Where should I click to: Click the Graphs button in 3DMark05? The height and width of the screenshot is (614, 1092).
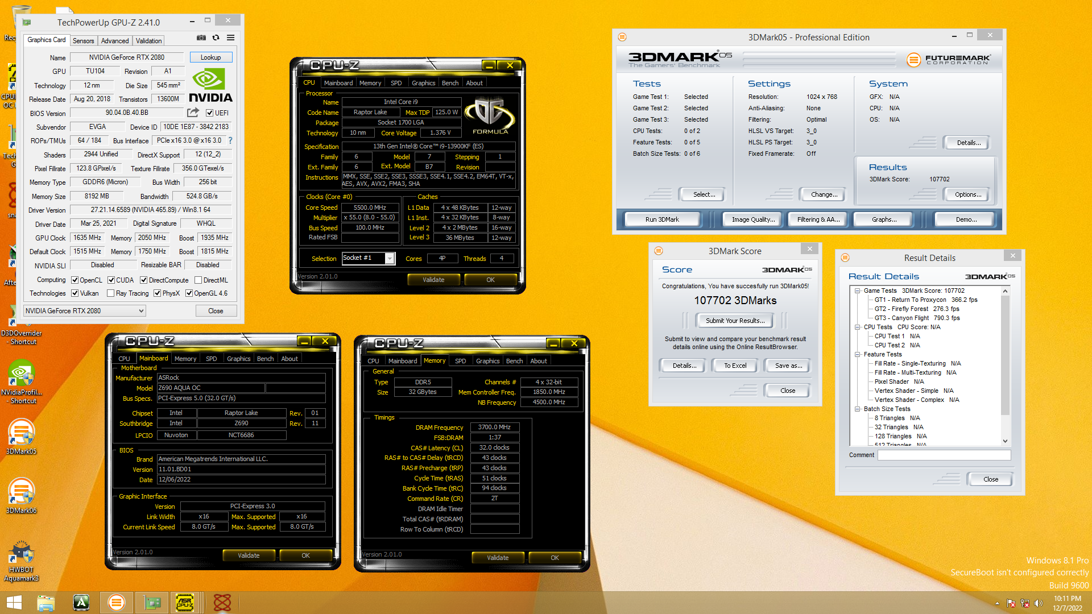tap(884, 219)
